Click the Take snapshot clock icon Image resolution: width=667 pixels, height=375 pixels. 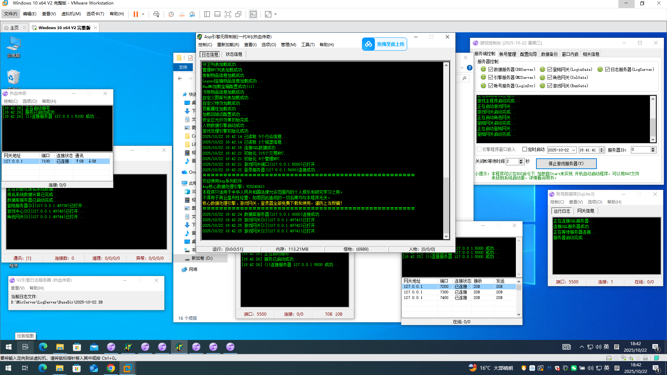coord(171,14)
